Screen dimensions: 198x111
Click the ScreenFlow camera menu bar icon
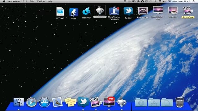click(x=134, y=1)
